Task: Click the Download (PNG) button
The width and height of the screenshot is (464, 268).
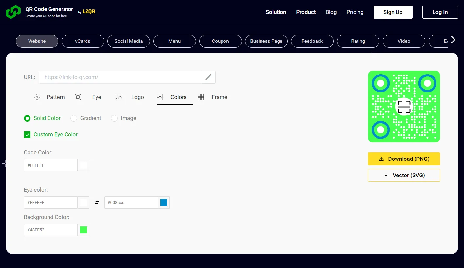Action: pos(404,159)
